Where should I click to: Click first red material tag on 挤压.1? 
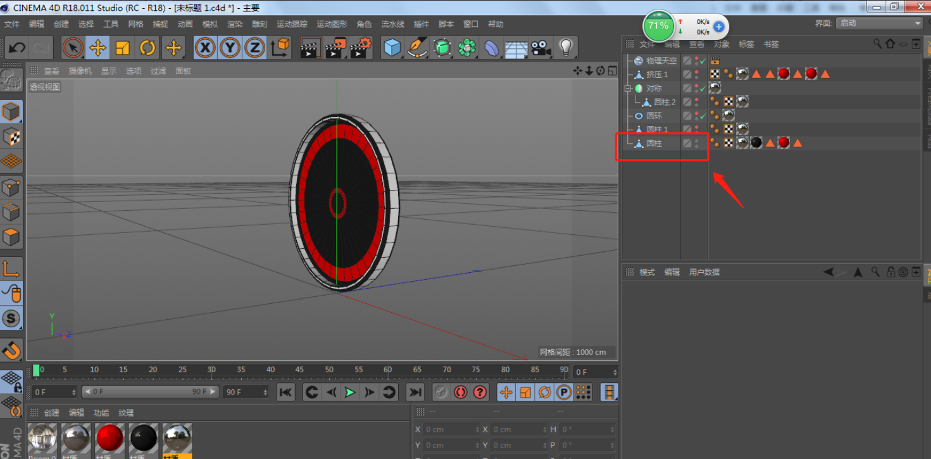pyautogui.click(x=784, y=74)
